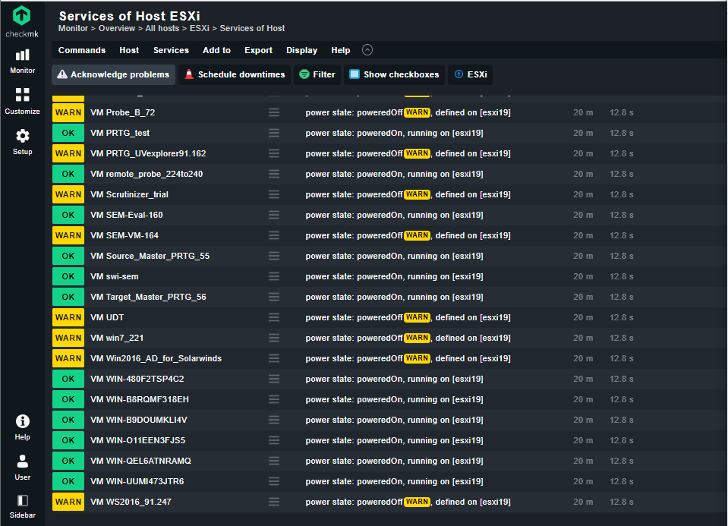The image size is (728, 526).
Task: Open the Services menu
Action: [171, 50]
